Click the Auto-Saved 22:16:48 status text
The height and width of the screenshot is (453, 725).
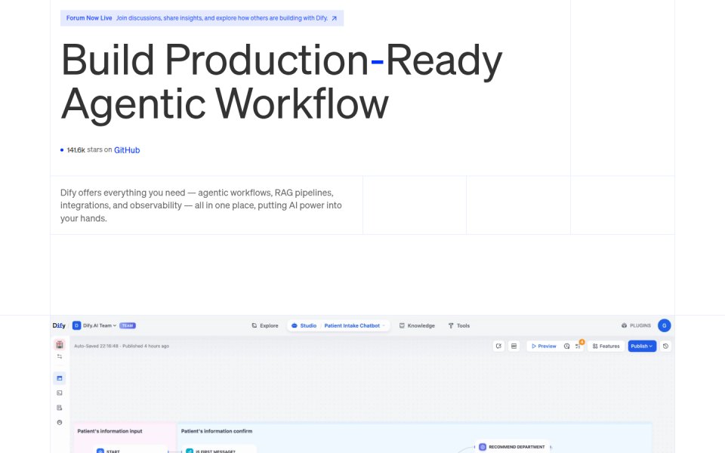click(96, 346)
